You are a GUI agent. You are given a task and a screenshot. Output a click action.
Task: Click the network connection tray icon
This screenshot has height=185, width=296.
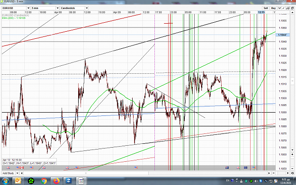click(x=271, y=181)
